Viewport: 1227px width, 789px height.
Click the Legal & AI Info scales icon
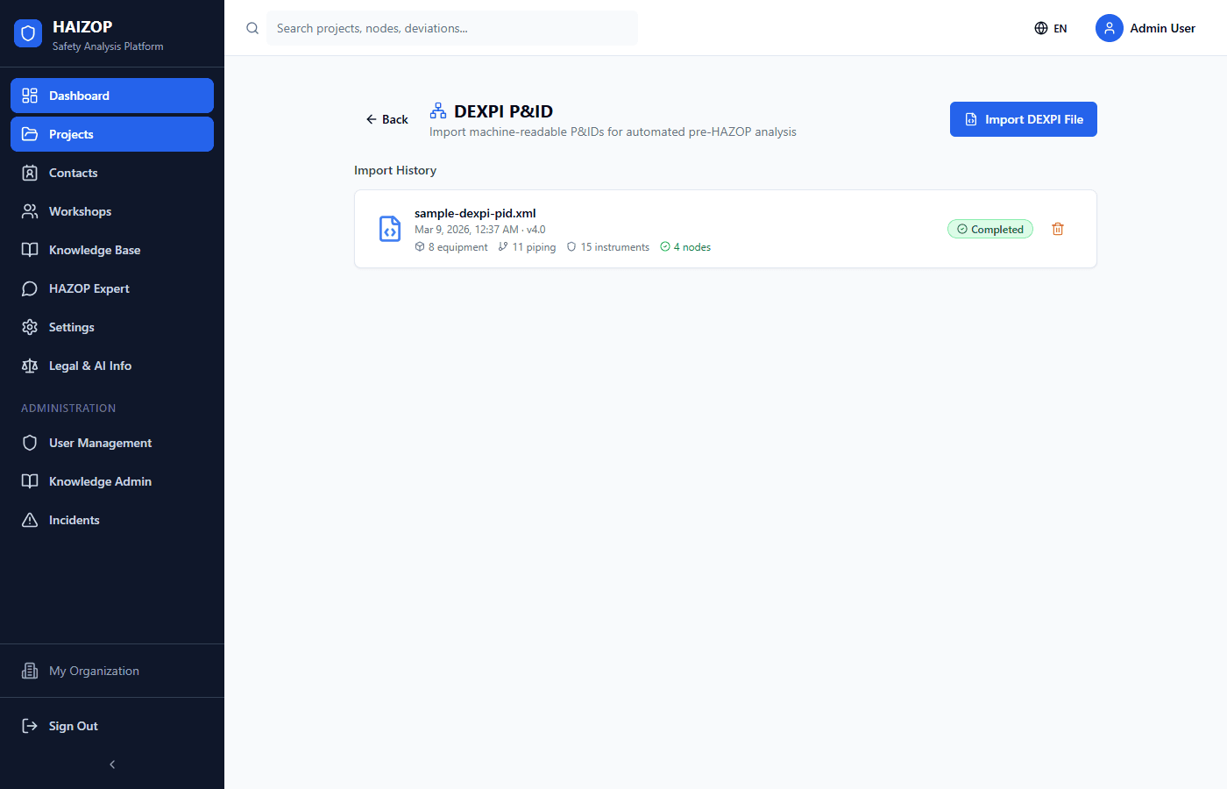30,366
